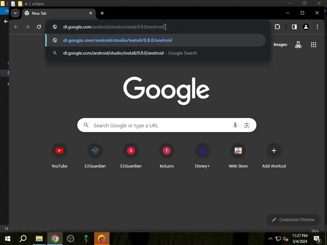Click Customize Chrome button
Image resolution: width=327 pixels, height=245 pixels.
click(x=293, y=219)
